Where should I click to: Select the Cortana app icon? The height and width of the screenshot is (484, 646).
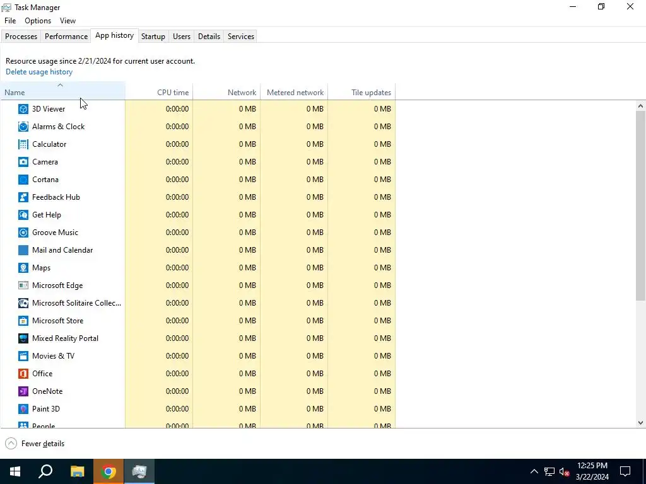[x=23, y=180]
